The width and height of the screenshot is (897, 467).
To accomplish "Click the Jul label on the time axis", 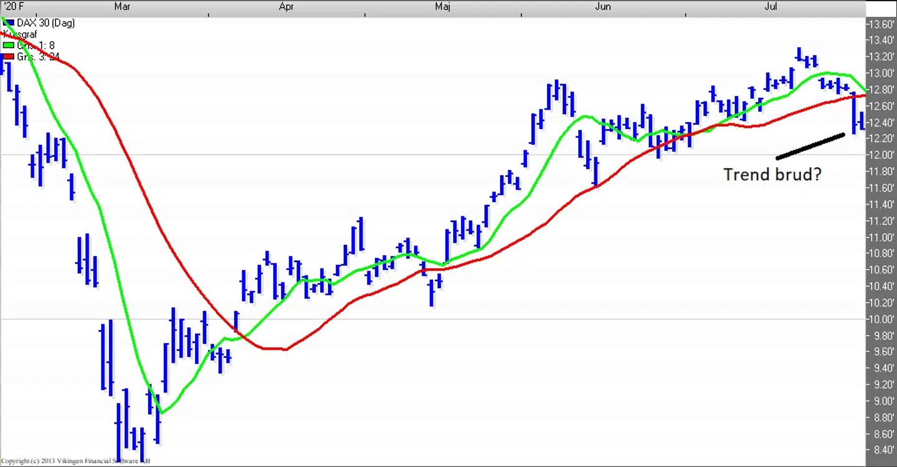I will (x=771, y=7).
